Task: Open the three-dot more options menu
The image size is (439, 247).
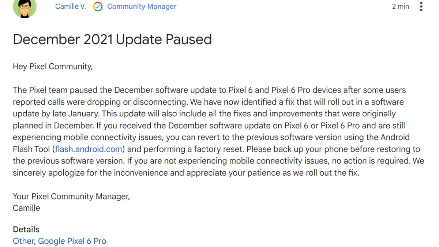Action: click(x=421, y=7)
